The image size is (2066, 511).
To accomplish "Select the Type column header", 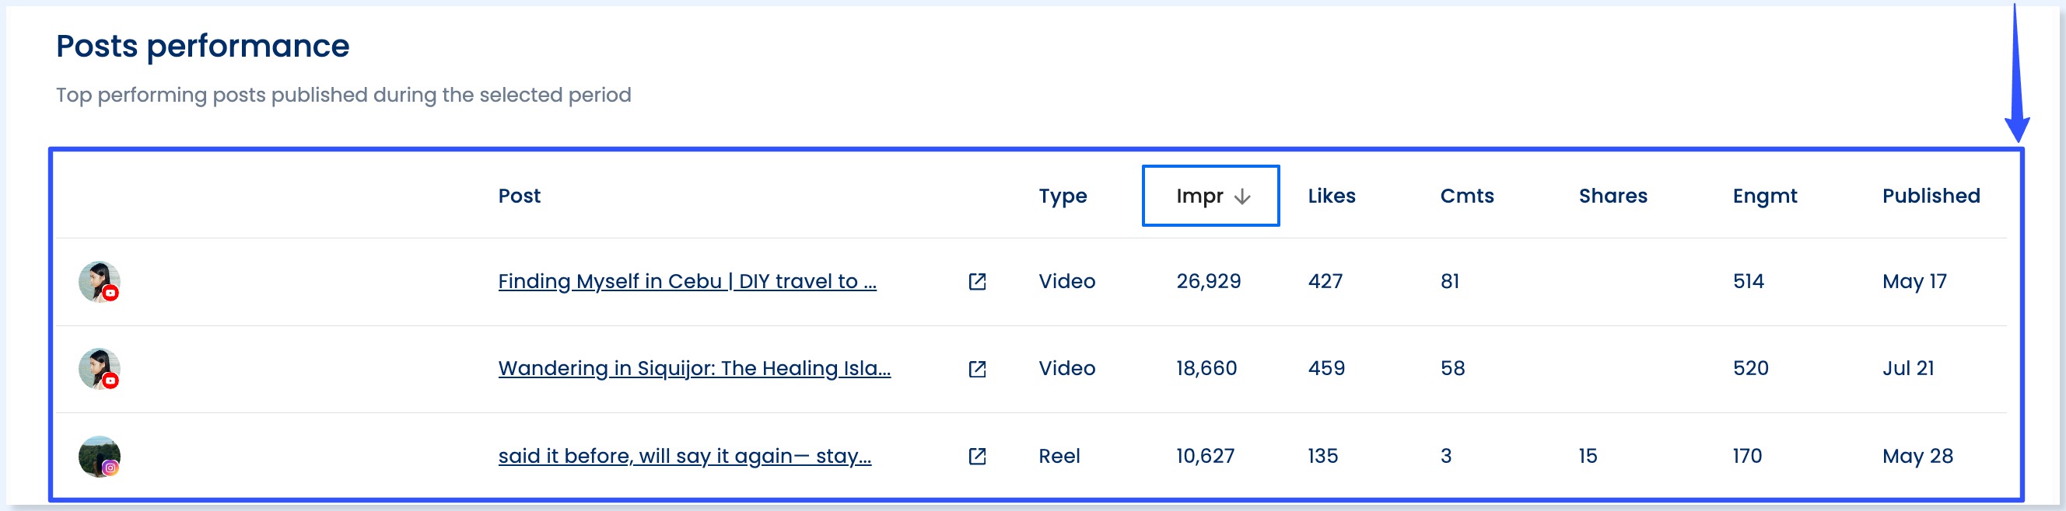I will pyautogui.click(x=1063, y=196).
